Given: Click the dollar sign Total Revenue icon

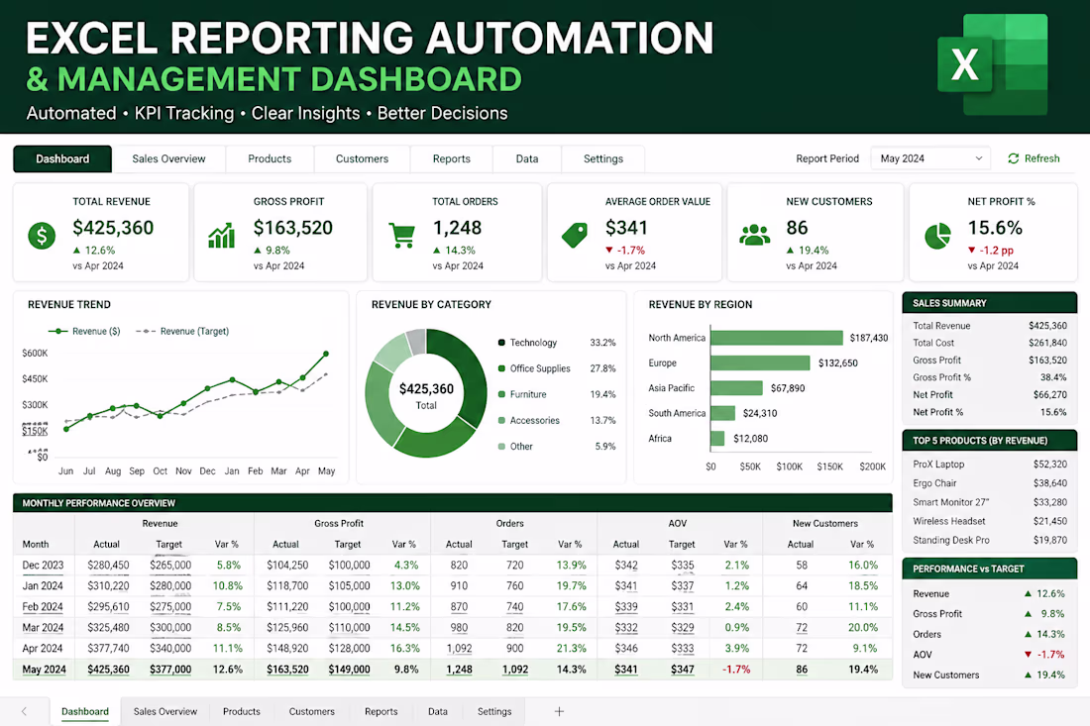Looking at the screenshot, I should pyautogui.click(x=42, y=236).
